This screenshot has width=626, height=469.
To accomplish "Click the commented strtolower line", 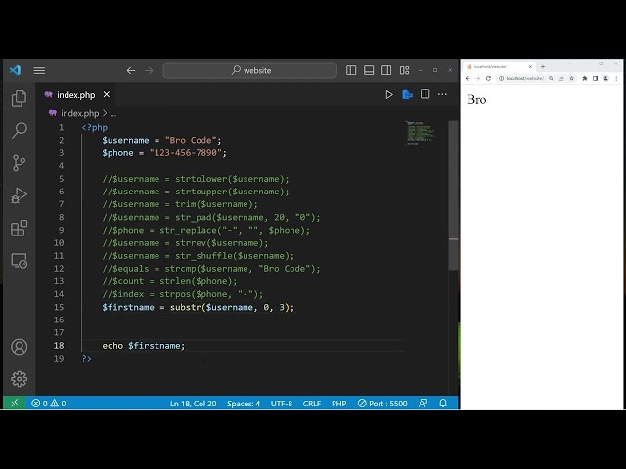I will point(196,179).
